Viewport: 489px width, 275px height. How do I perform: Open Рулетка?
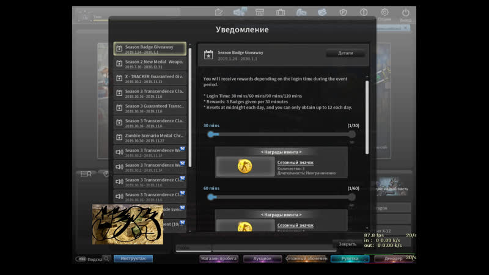click(x=350, y=258)
